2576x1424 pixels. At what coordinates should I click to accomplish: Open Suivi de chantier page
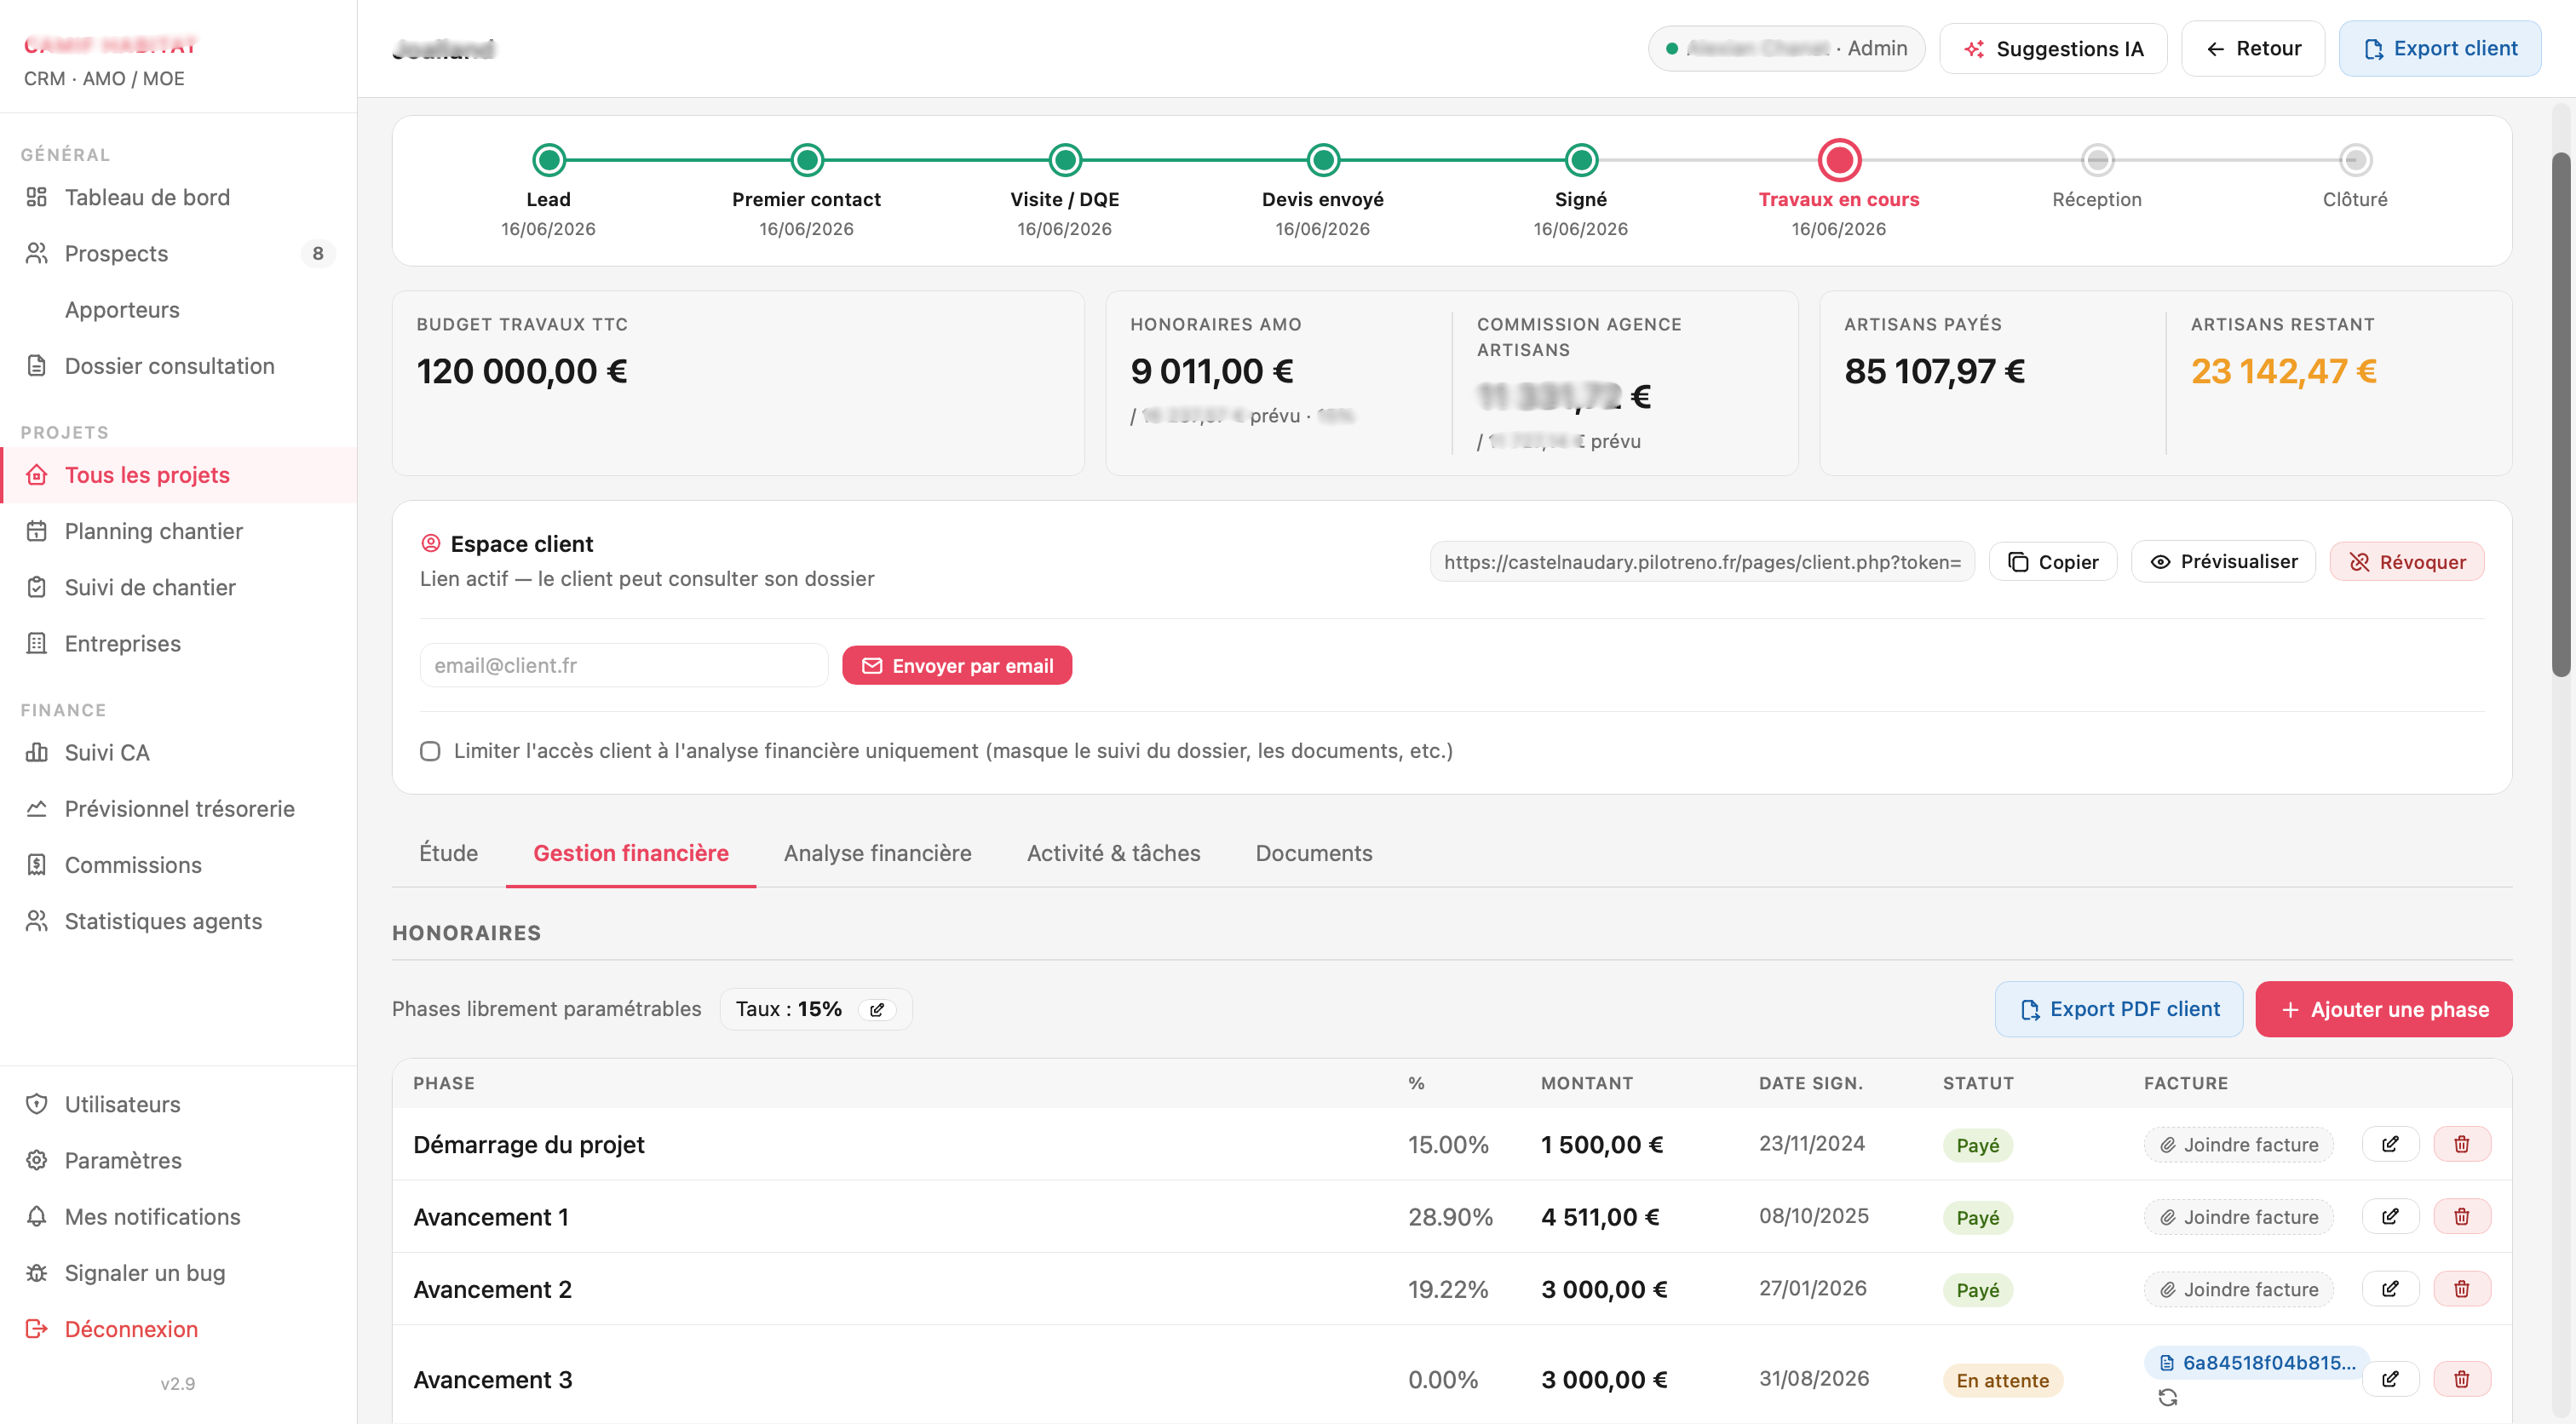[178, 587]
